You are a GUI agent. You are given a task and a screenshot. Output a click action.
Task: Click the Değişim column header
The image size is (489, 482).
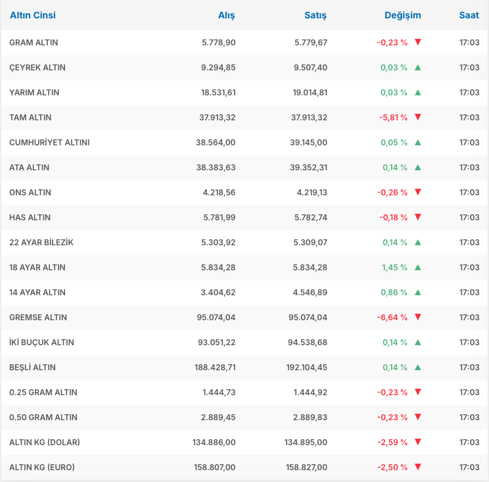[402, 15]
